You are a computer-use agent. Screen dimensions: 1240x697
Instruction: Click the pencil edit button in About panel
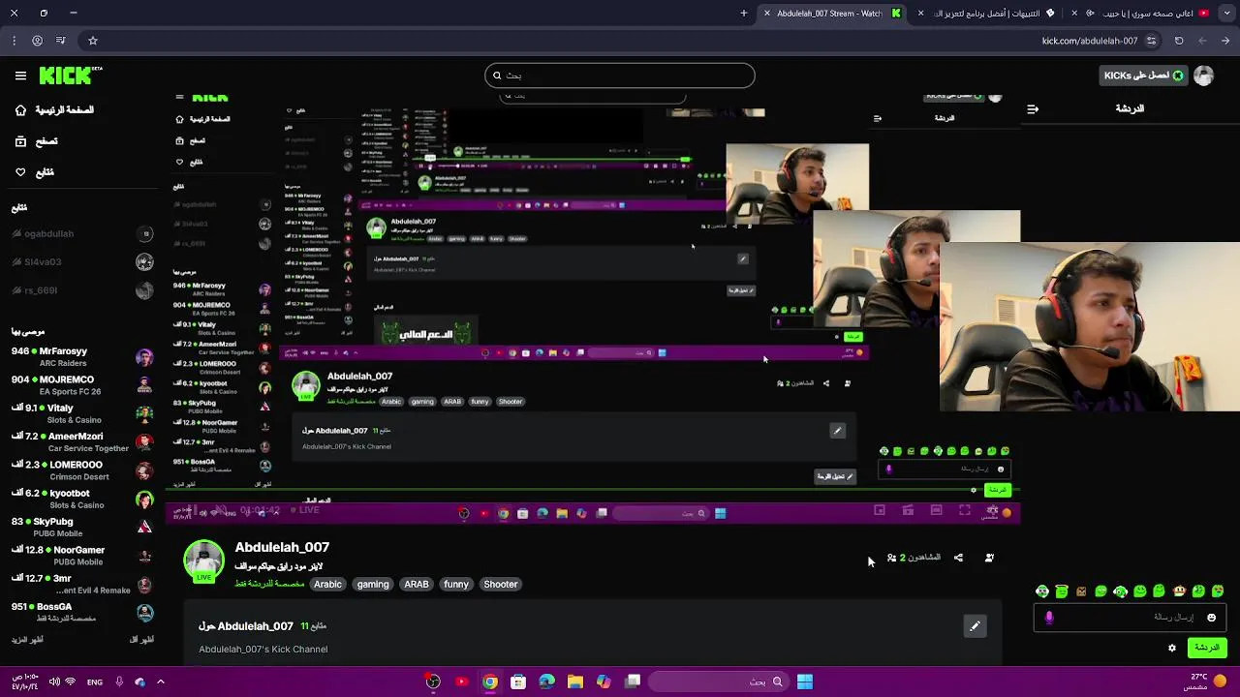coord(975,626)
